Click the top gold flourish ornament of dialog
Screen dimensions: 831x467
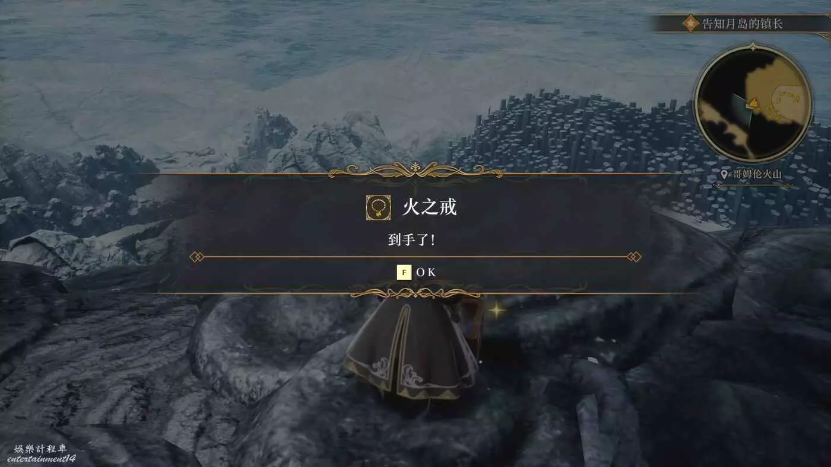coord(415,171)
